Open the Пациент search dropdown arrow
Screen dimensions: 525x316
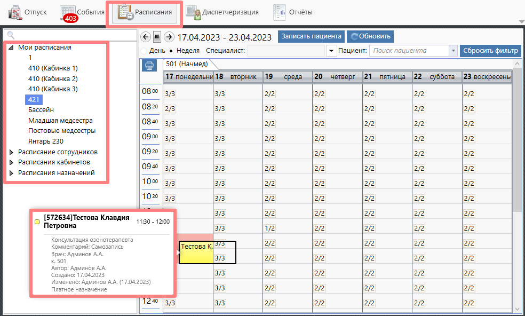point(454,51)
